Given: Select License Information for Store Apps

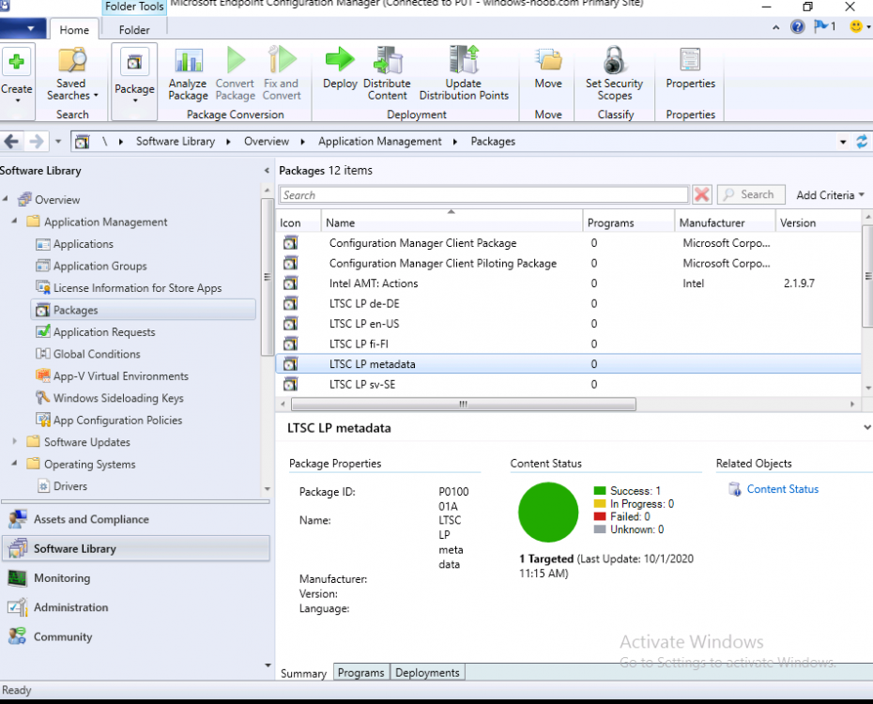Looking at the screenshot, I should coord(137,288).
